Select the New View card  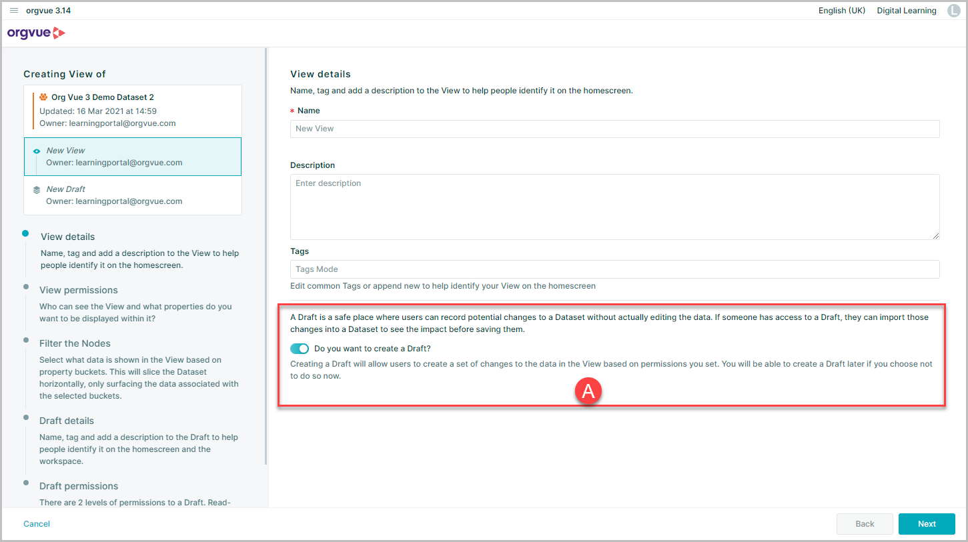pos(133,157)
